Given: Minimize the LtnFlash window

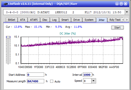Looking at the screenshot, I should coord(117,4).
